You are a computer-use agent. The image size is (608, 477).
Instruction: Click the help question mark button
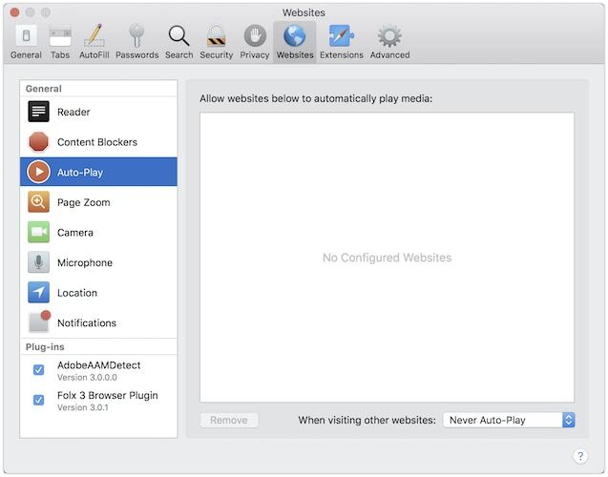click(579, 456)
